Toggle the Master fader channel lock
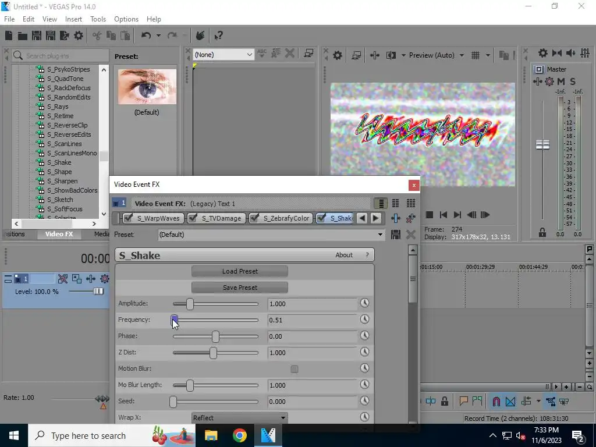The height and width of the screenshot is (447, 596). pos(542,233)
